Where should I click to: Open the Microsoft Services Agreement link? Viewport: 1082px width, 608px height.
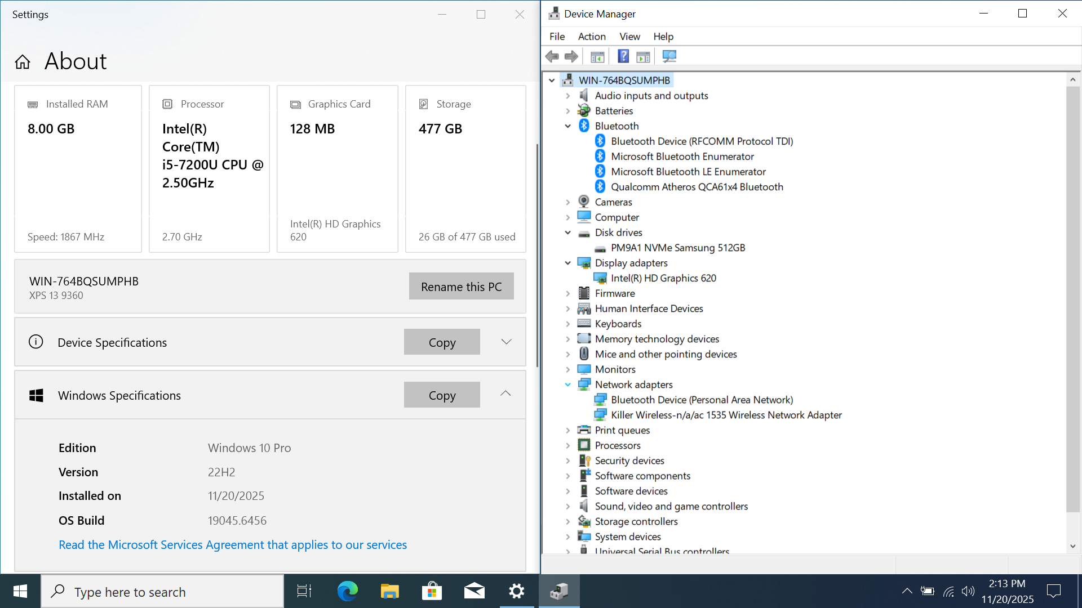pos(232,545)
